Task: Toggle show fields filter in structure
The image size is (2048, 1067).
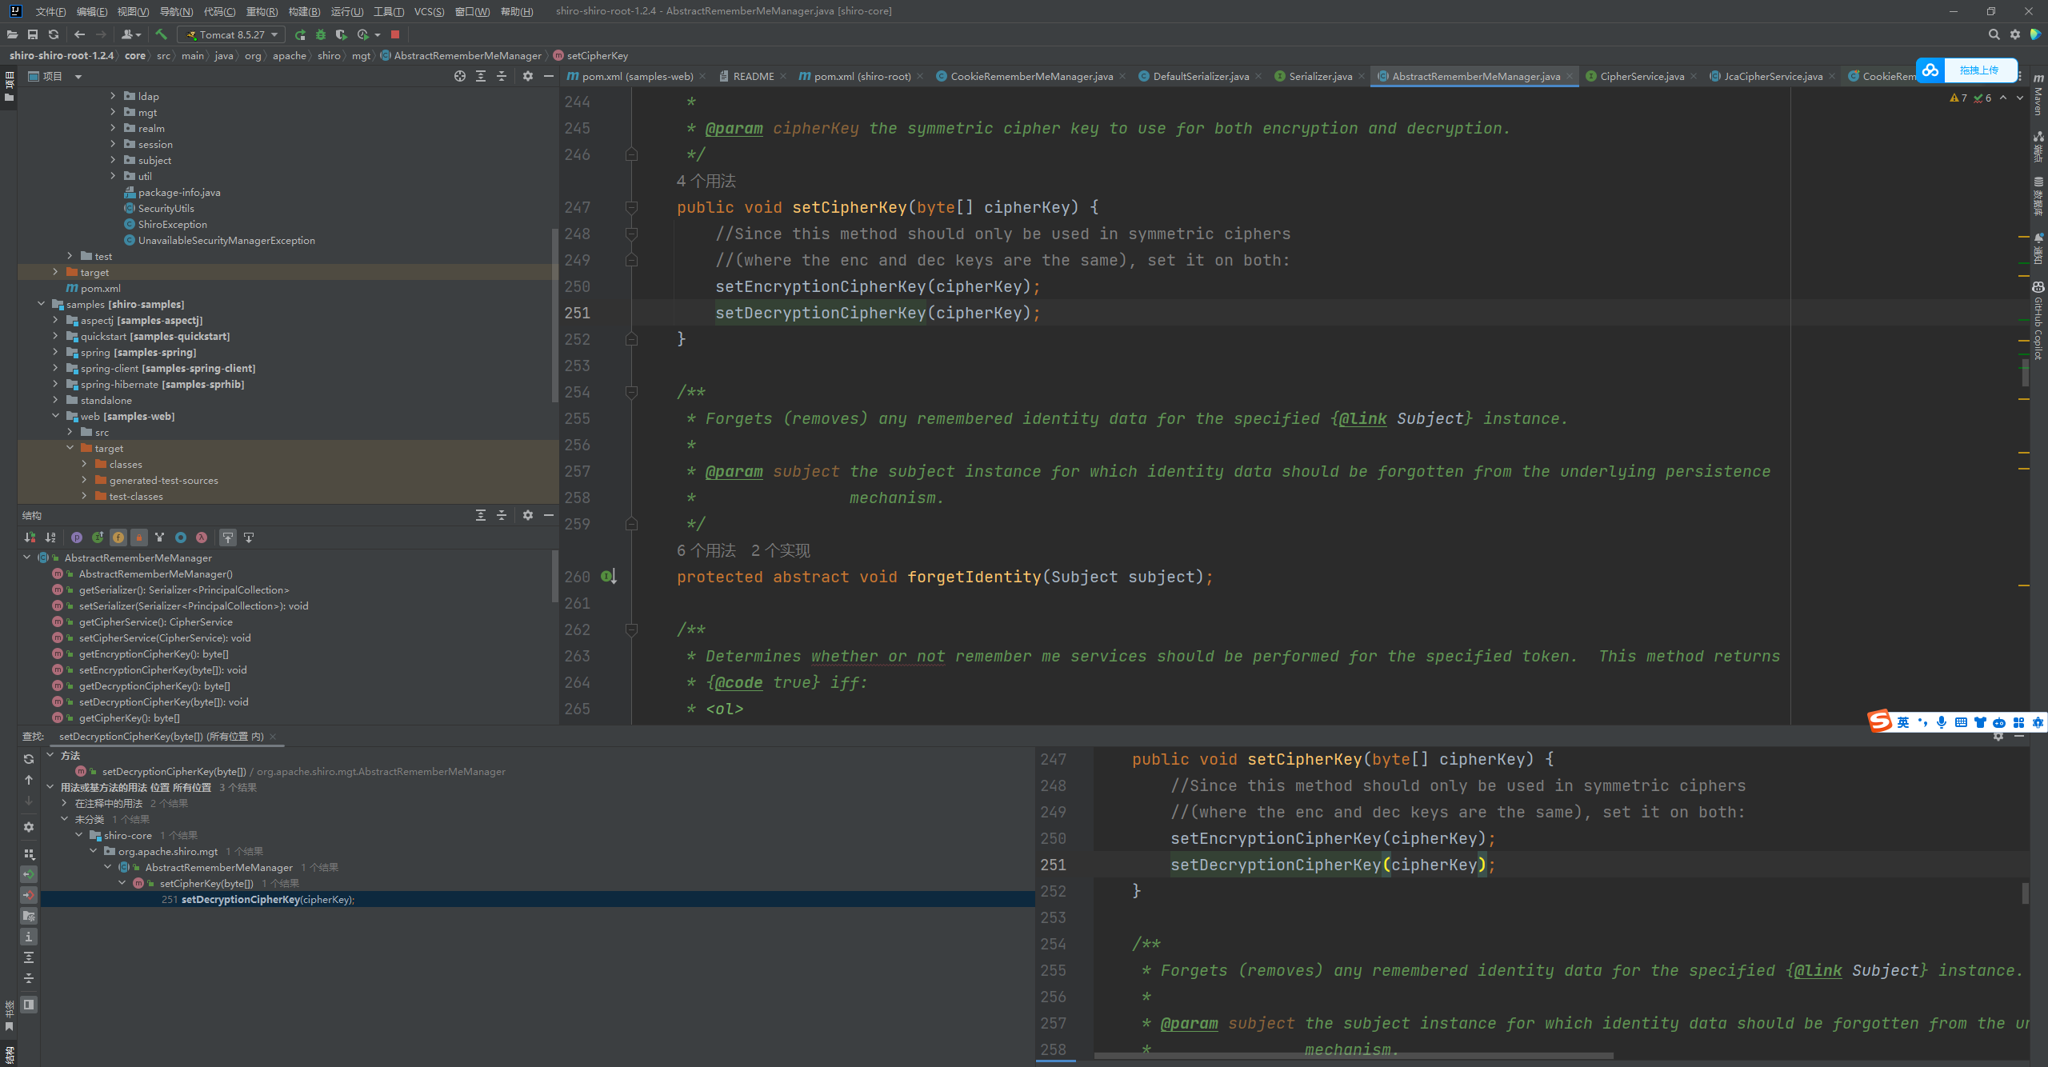Action: 118,537
